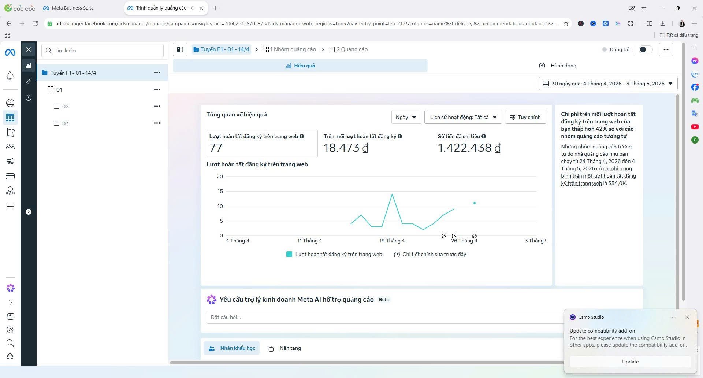Open a new browser tab

pos(215,8)
